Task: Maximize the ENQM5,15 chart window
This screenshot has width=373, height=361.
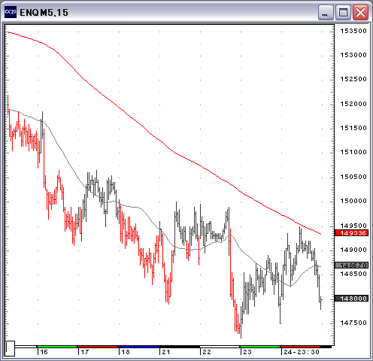Action: coord(343,12)
